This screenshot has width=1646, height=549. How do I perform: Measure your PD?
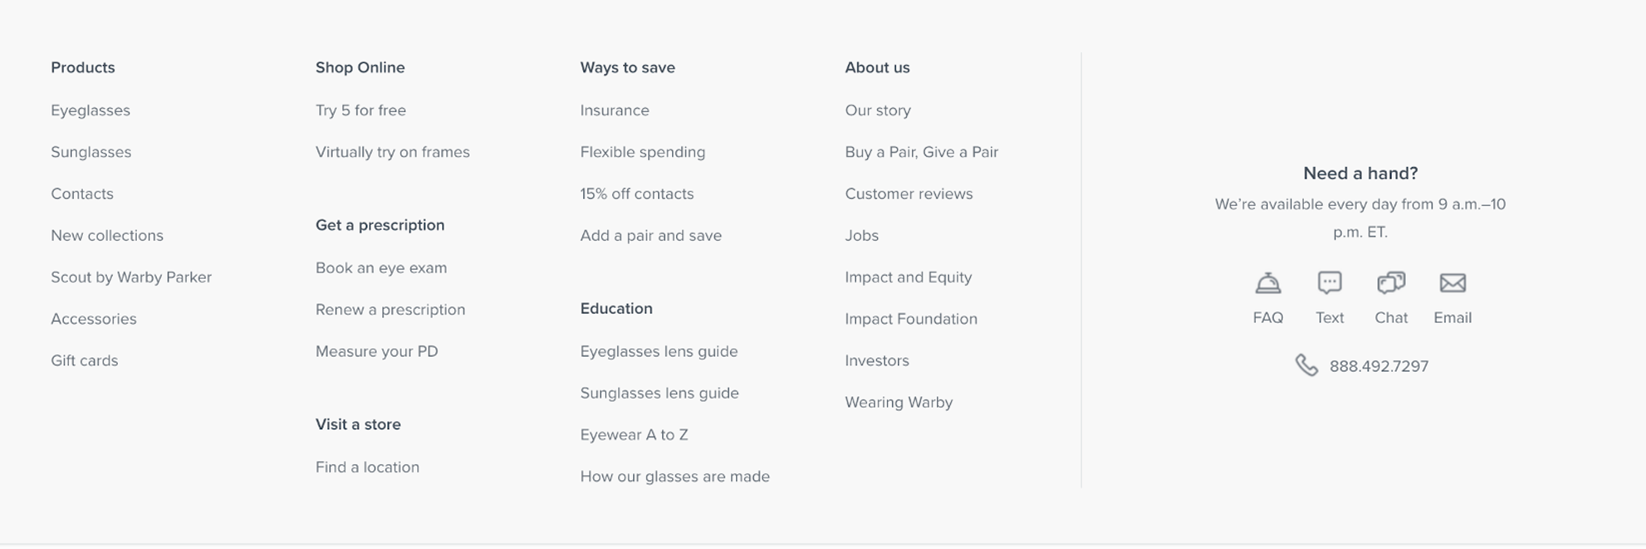376,350
